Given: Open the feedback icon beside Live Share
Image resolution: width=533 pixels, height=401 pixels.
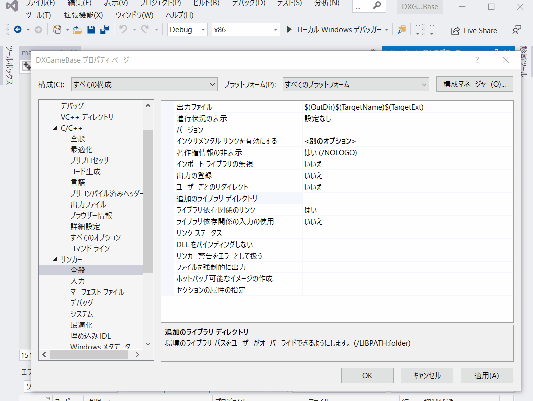Looking at the screenshot, I should click(x=517, y=30).
